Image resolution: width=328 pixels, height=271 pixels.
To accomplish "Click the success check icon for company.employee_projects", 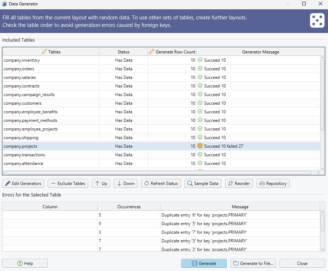I will click(x=200, y=129).
